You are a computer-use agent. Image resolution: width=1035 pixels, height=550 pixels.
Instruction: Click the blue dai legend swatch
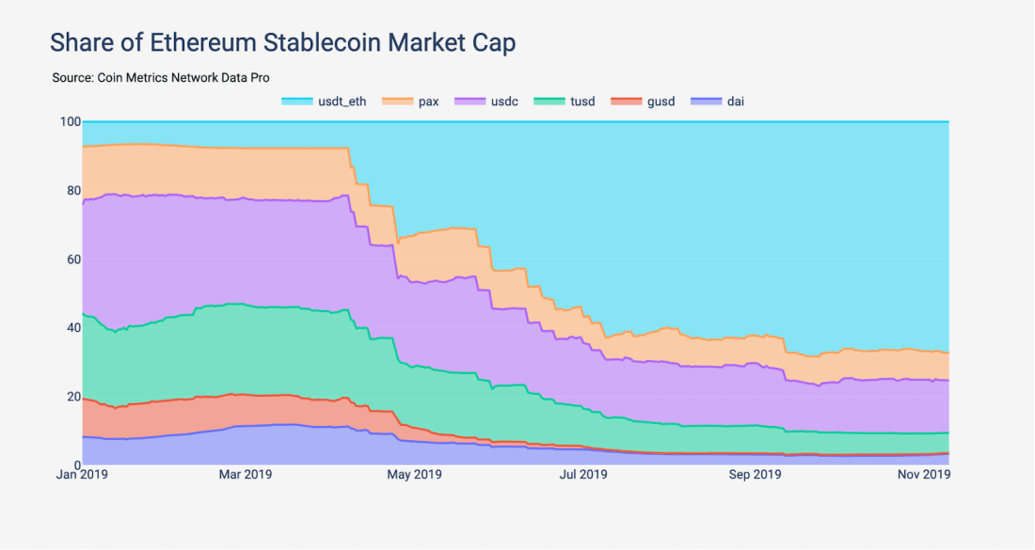(706, 102)
